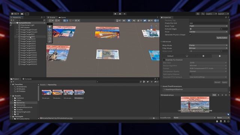Open the Scene effects dropdown icon
This screenshot has height=135, width=240.
pyautogui.click(x=139, y=21)
